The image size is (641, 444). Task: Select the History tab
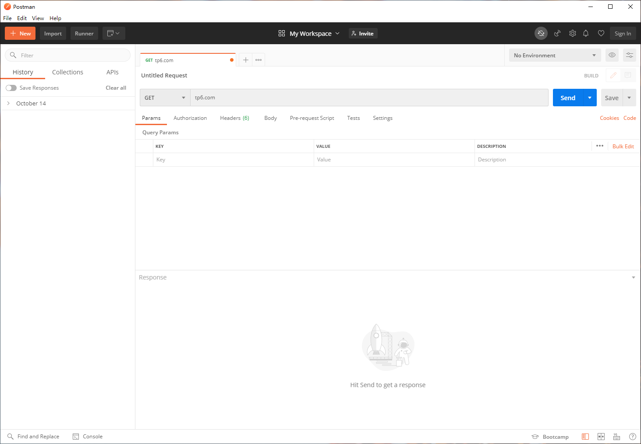(x=23, y=72)
